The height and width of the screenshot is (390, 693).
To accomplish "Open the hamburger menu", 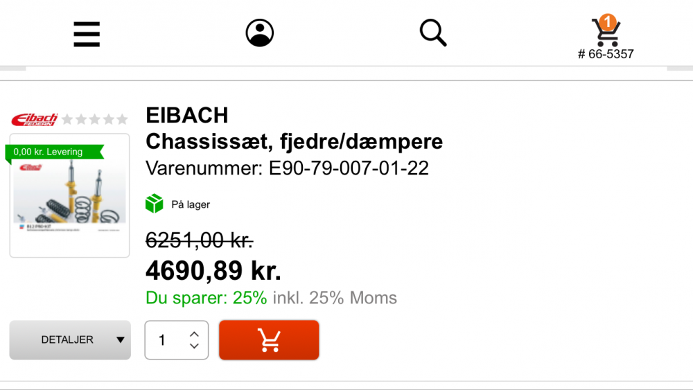I will [87, 34].
